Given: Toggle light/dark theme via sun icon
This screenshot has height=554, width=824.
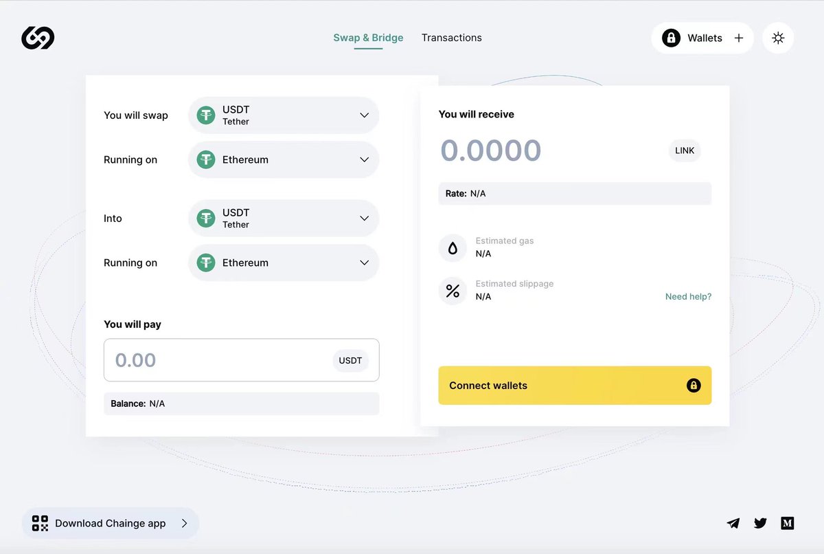Looking at the screenshot, I should click(778, 38).
